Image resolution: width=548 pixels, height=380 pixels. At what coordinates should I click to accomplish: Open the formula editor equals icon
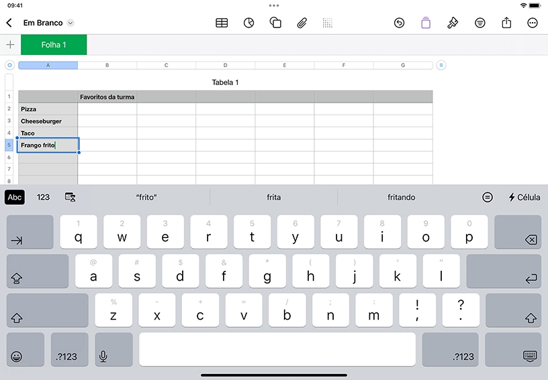(487, 197)
